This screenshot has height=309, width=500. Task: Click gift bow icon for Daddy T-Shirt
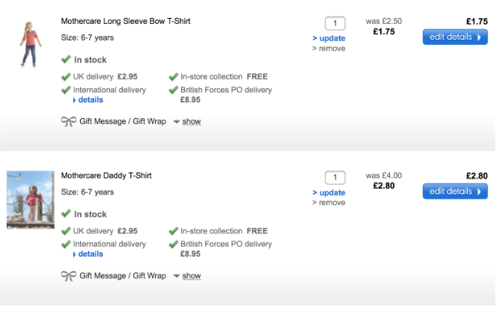point(69,275)
